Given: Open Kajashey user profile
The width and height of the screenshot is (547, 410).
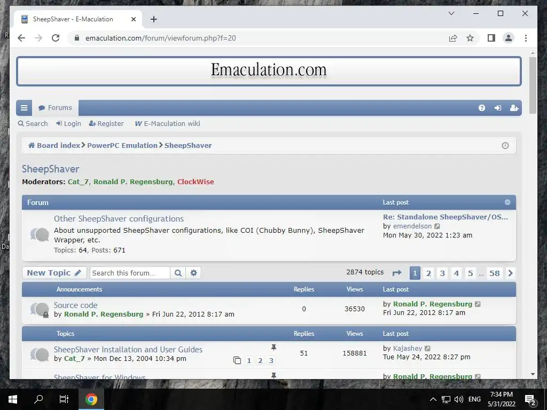Looking at the screenshot, I should tap(408, 348).
